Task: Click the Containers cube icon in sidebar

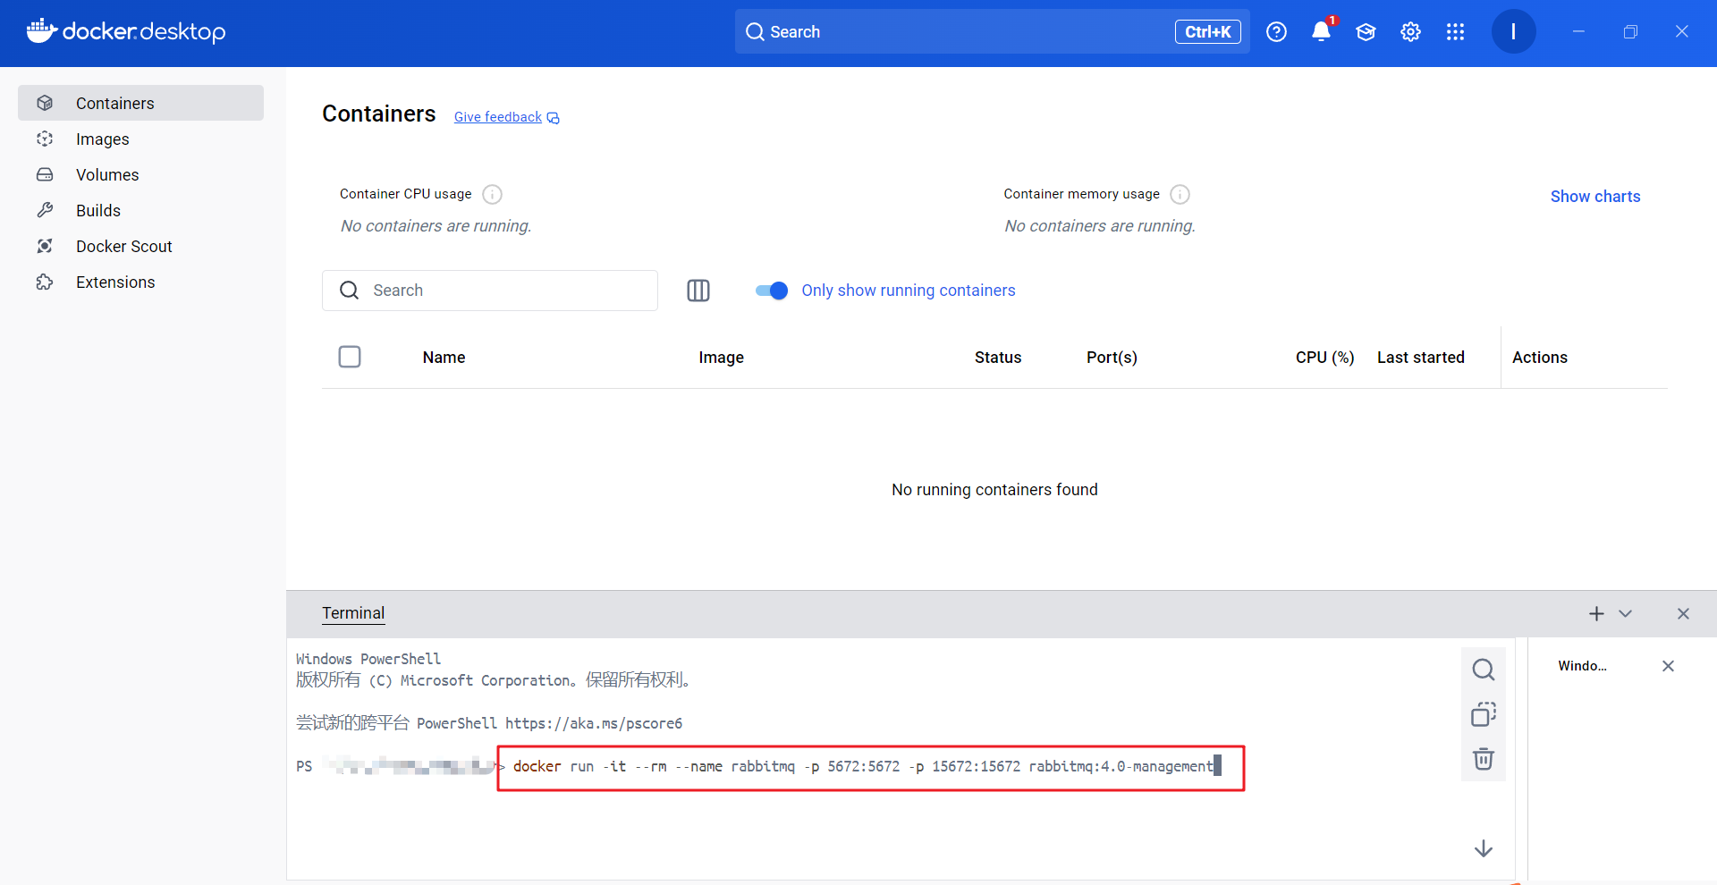Action: click(x=45, y=103)
